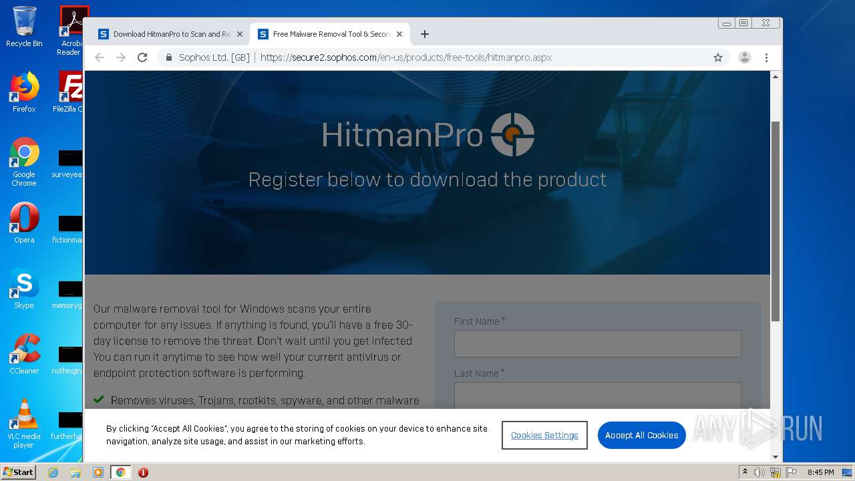
Task: Click the scrollbar up arrow
Action: point(776,77)
